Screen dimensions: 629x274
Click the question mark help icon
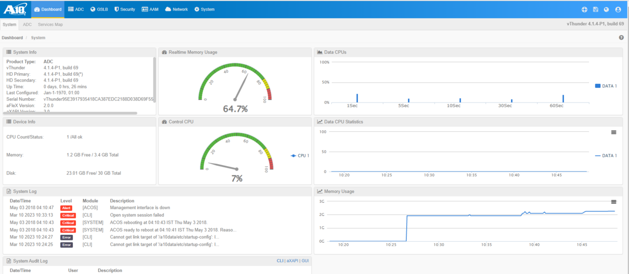pos(621,38)
